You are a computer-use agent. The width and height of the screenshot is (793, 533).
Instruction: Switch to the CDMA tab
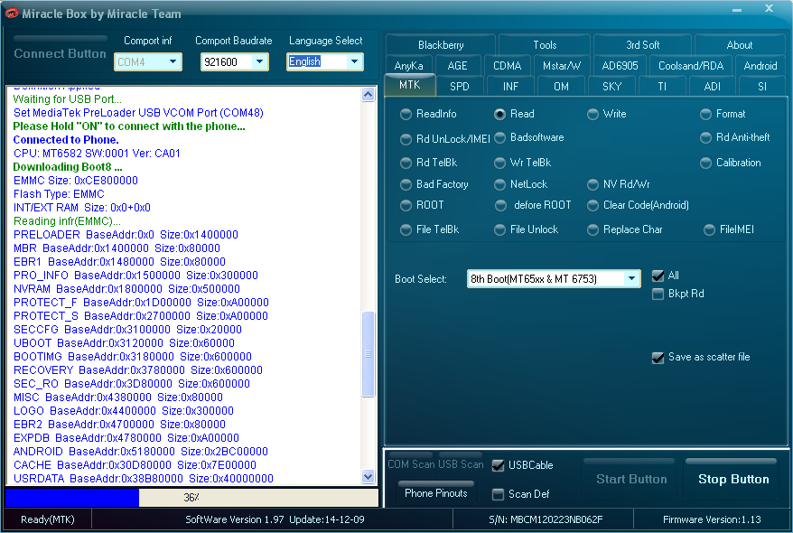coord(507,66)
